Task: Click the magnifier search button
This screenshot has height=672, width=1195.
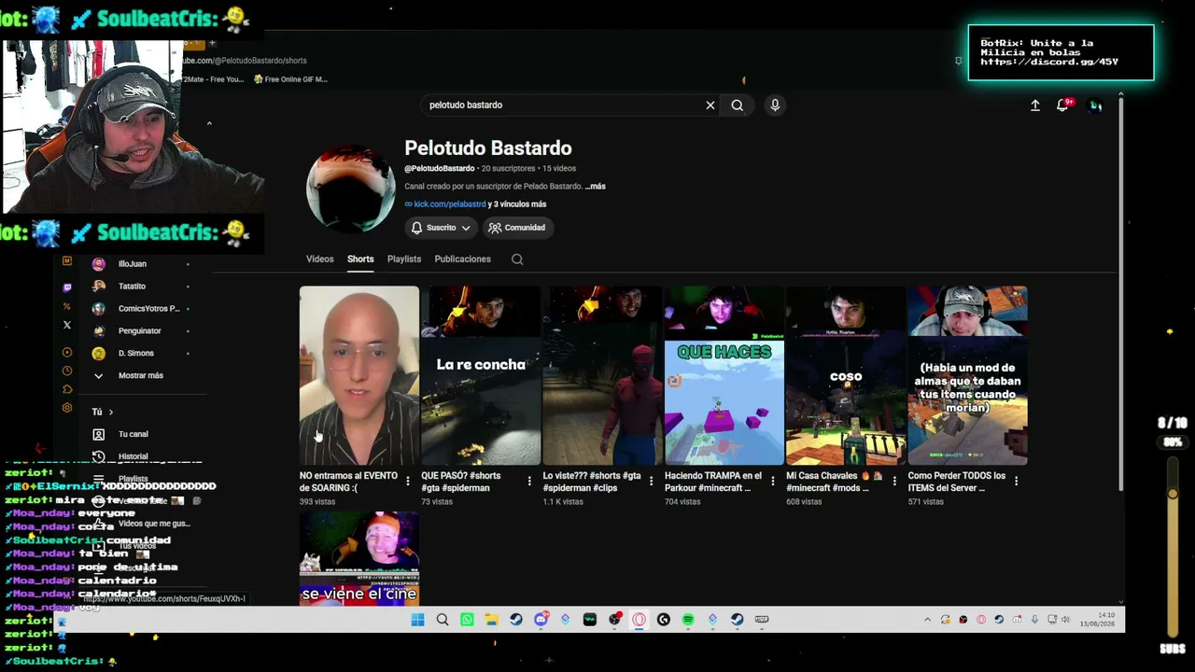Action: coord(738,105)
